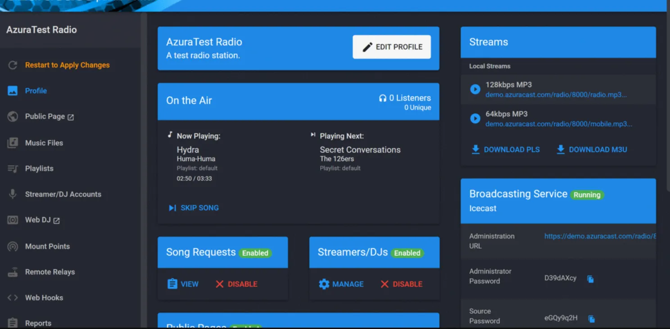View song requests
The image size is (670, 329).
183,284
